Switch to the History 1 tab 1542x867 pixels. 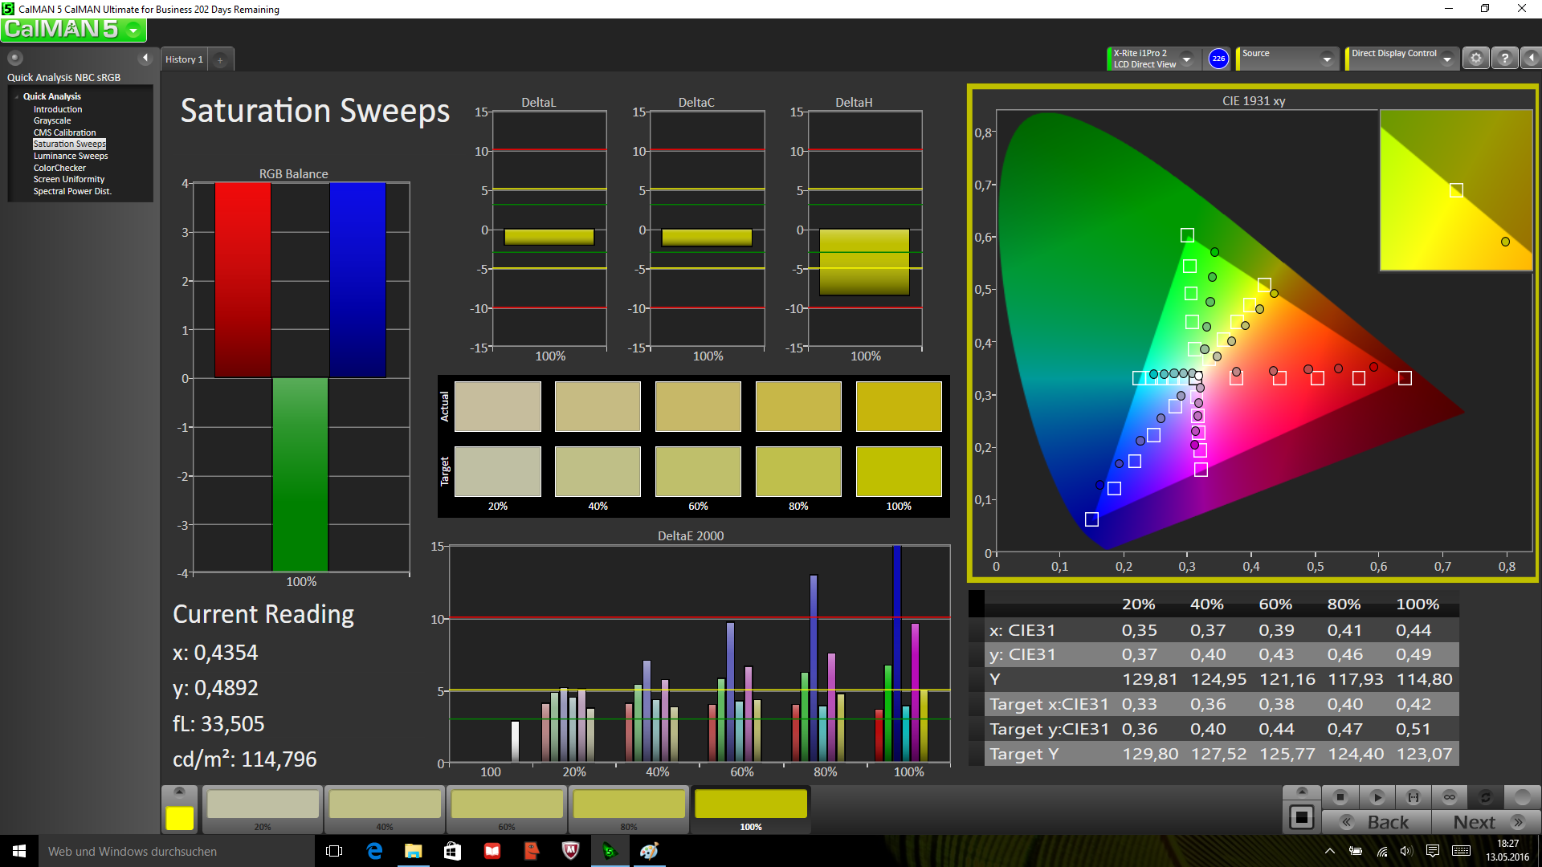tap(184, 59)
